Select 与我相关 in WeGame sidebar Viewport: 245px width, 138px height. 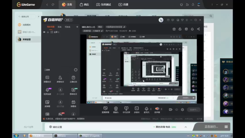28,25
